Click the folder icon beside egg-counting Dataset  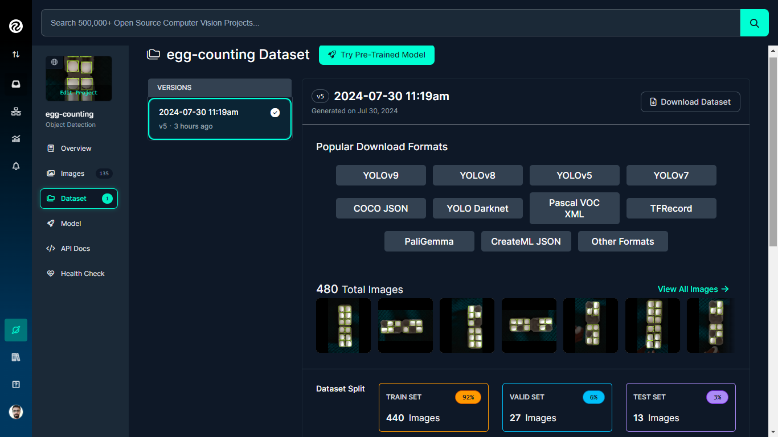tap(153, 55)
